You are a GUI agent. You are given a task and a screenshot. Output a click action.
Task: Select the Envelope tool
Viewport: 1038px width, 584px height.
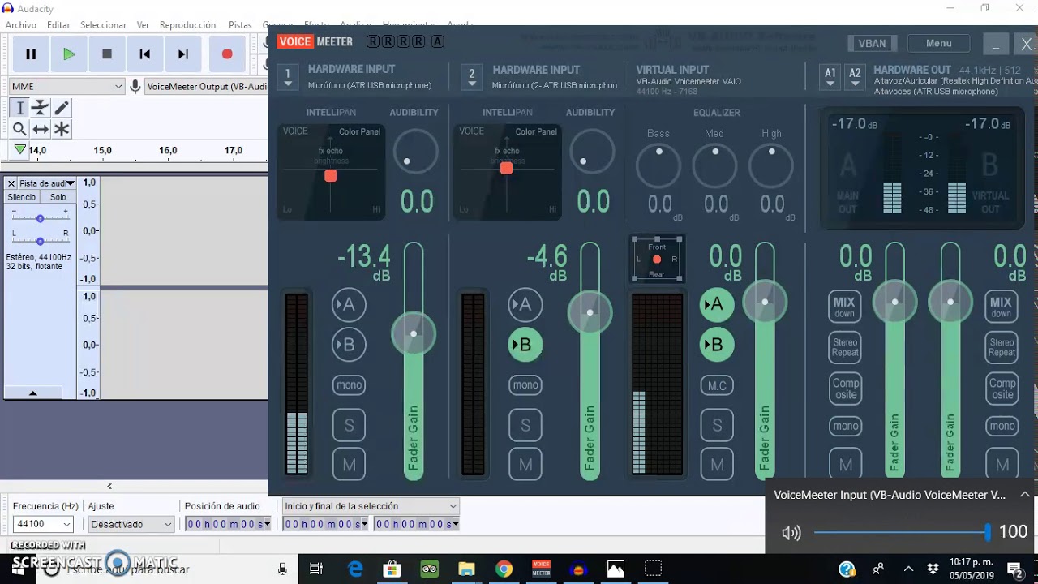pyautogui.click(x=41, y=108)
